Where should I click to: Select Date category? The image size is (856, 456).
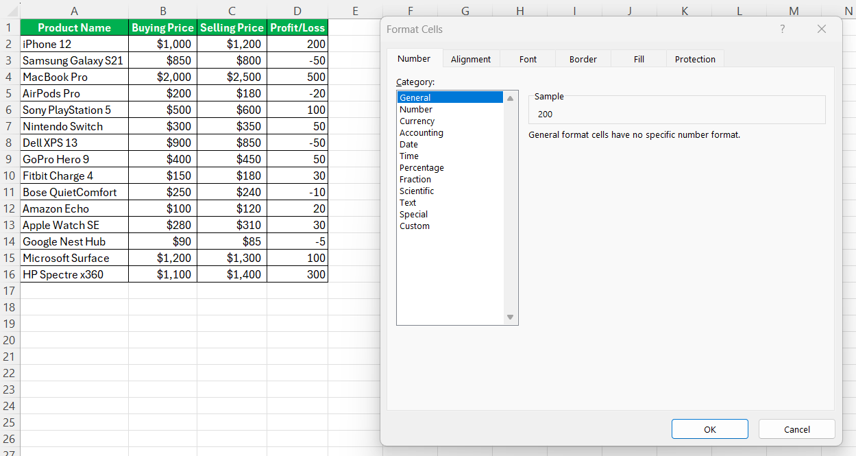pos(450,144)
